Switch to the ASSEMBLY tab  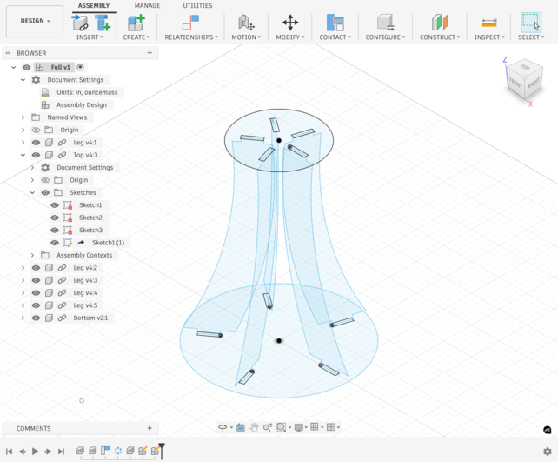click(x=94, y=6)
